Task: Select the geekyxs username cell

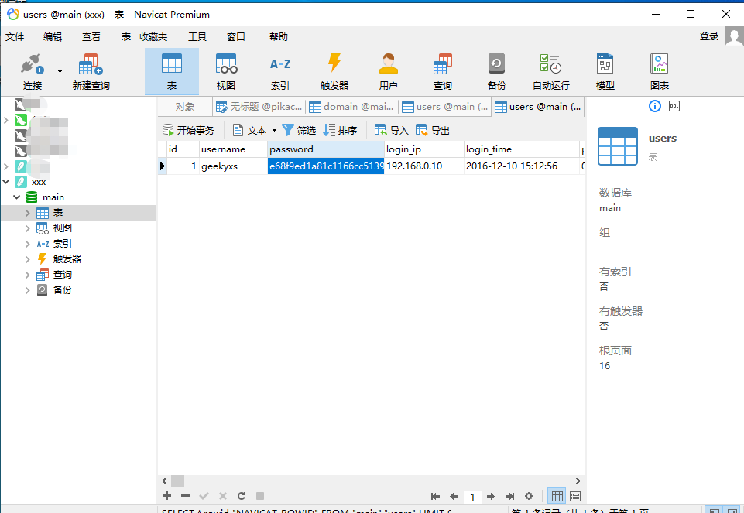Action: point(234,166)
